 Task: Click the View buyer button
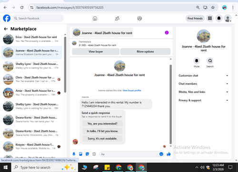point(96,52)
